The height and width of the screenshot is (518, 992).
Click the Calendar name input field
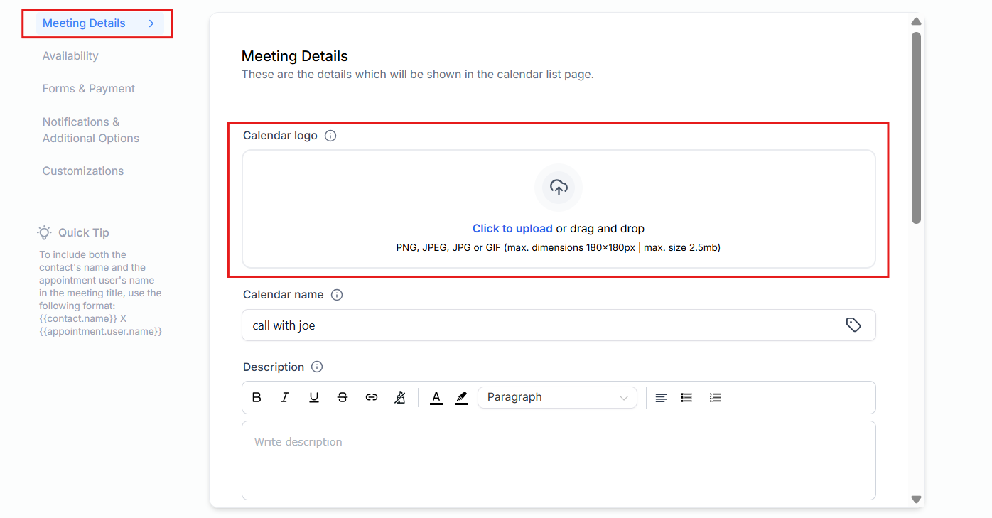point(540,325)
